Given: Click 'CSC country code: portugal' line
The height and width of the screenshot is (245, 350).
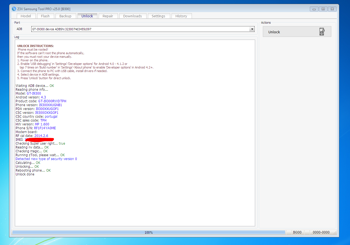Looking at the screenshot, I should tap(37, 117).
